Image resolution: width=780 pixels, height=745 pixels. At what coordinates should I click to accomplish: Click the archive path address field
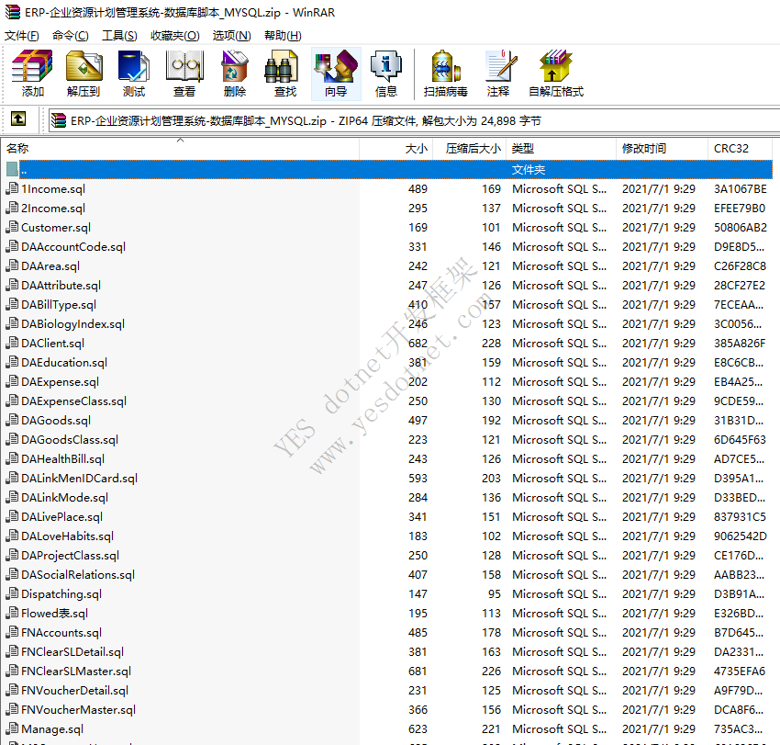[x=414, y=121]
